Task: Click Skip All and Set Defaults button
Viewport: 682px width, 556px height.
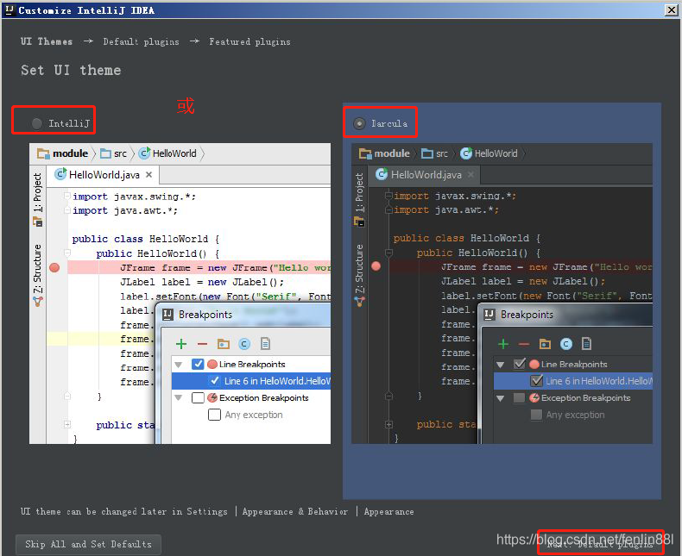Action: point(88,544)
